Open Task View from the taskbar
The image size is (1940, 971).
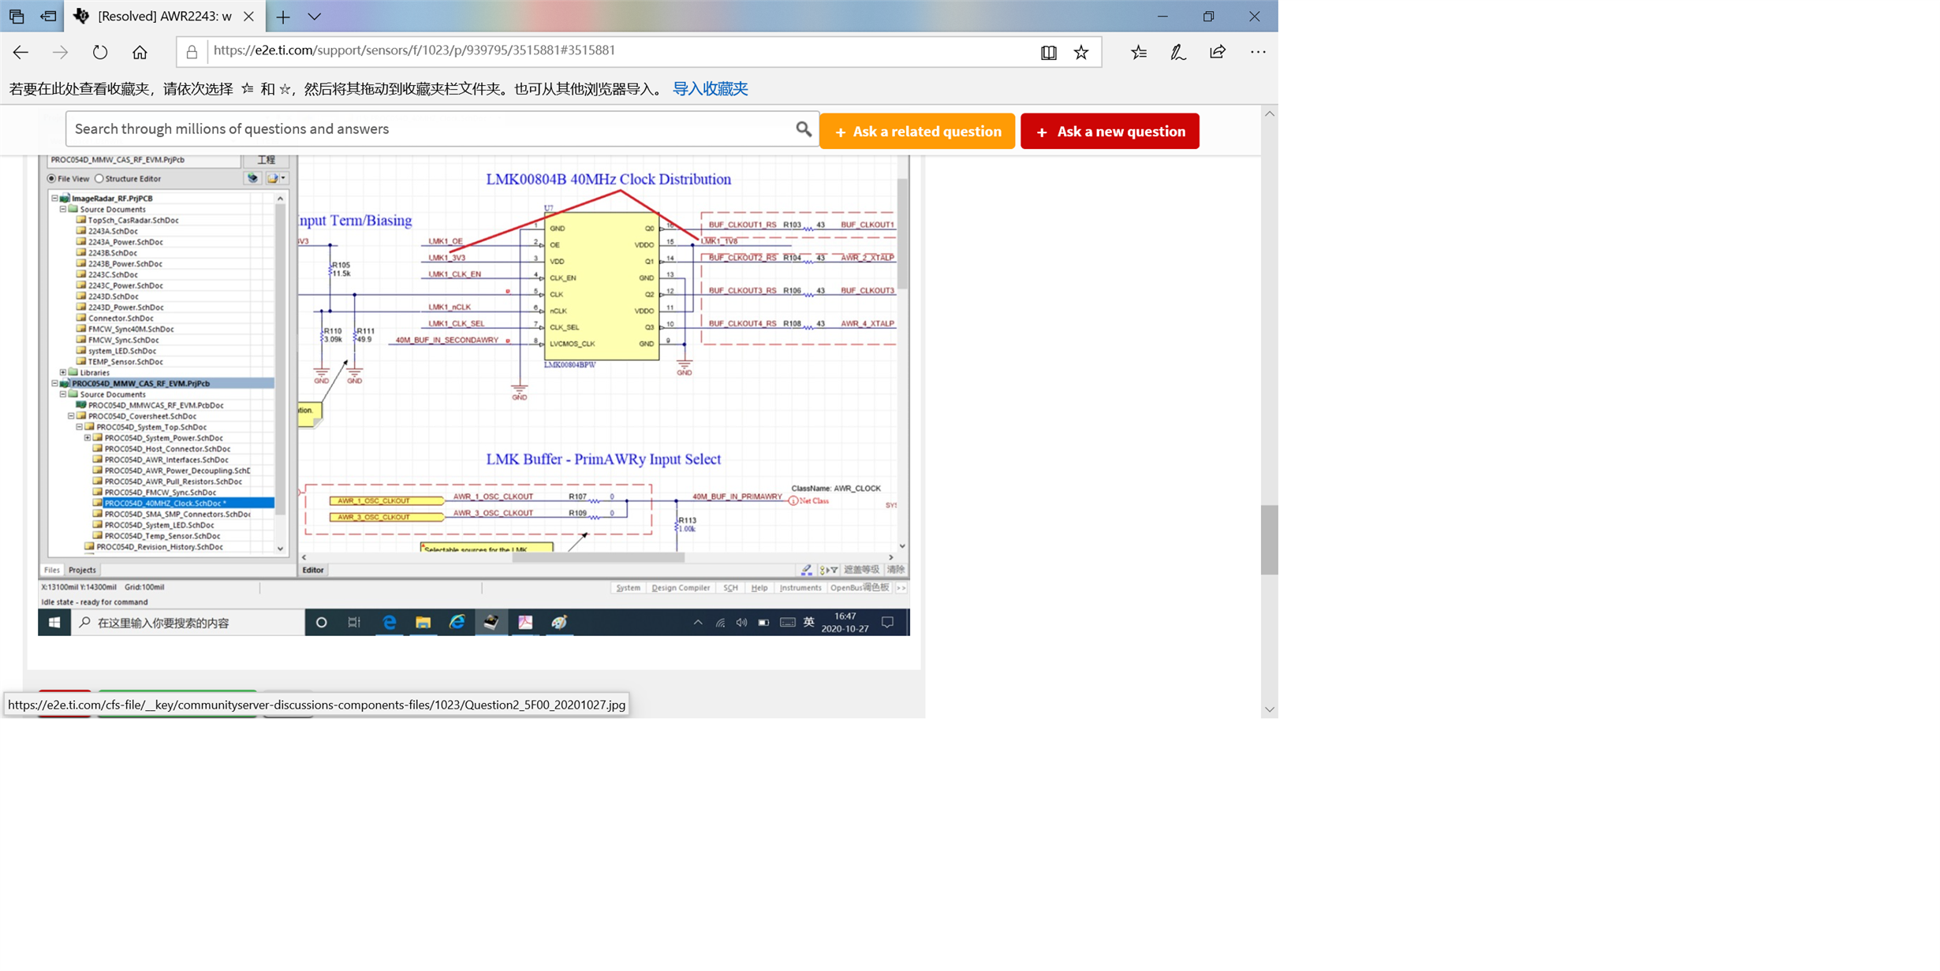tap(354, 622)
